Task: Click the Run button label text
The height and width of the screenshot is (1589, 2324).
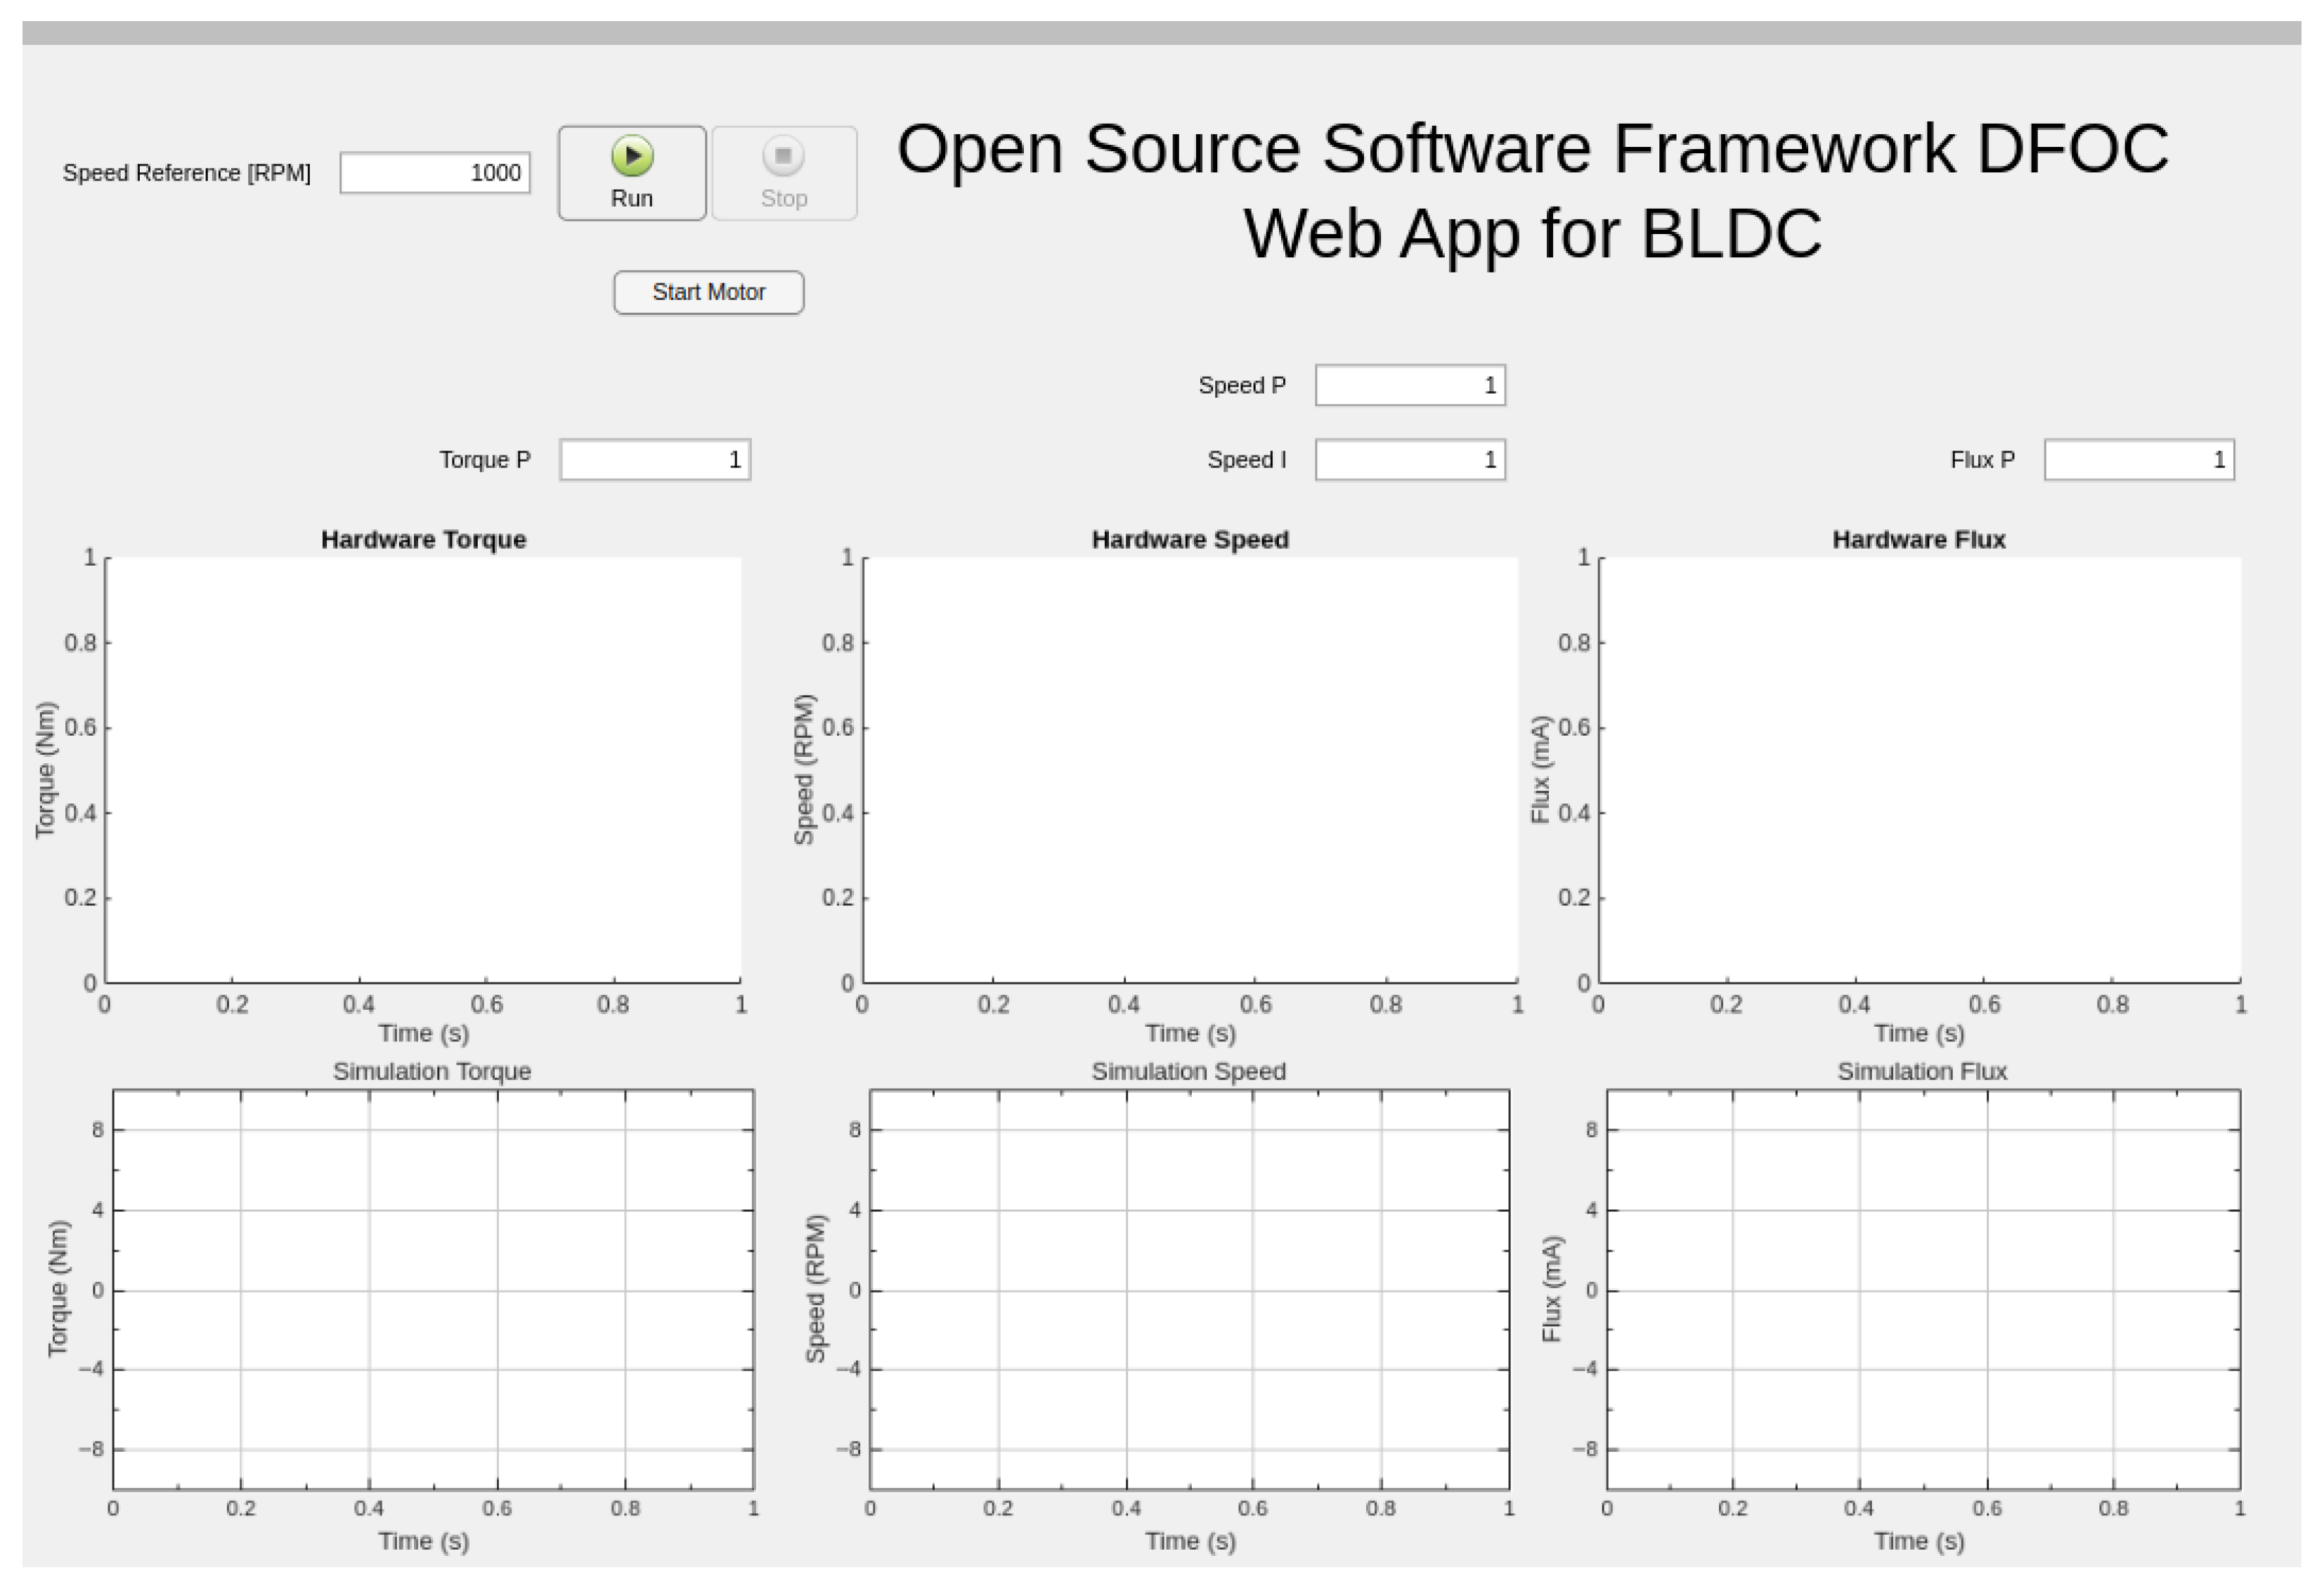Action: coord(632,199)
